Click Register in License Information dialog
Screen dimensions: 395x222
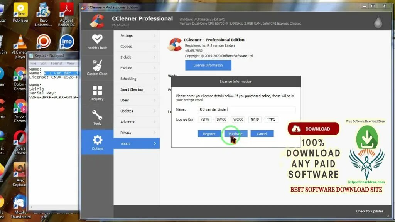[209, 134]
